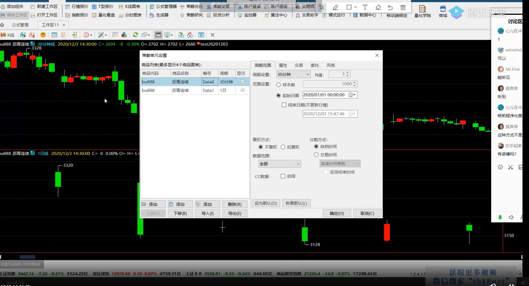The height and width of the screenshot is (286, 529).
Task: Switch to the 交易 tab
Action: coord(299,65)
